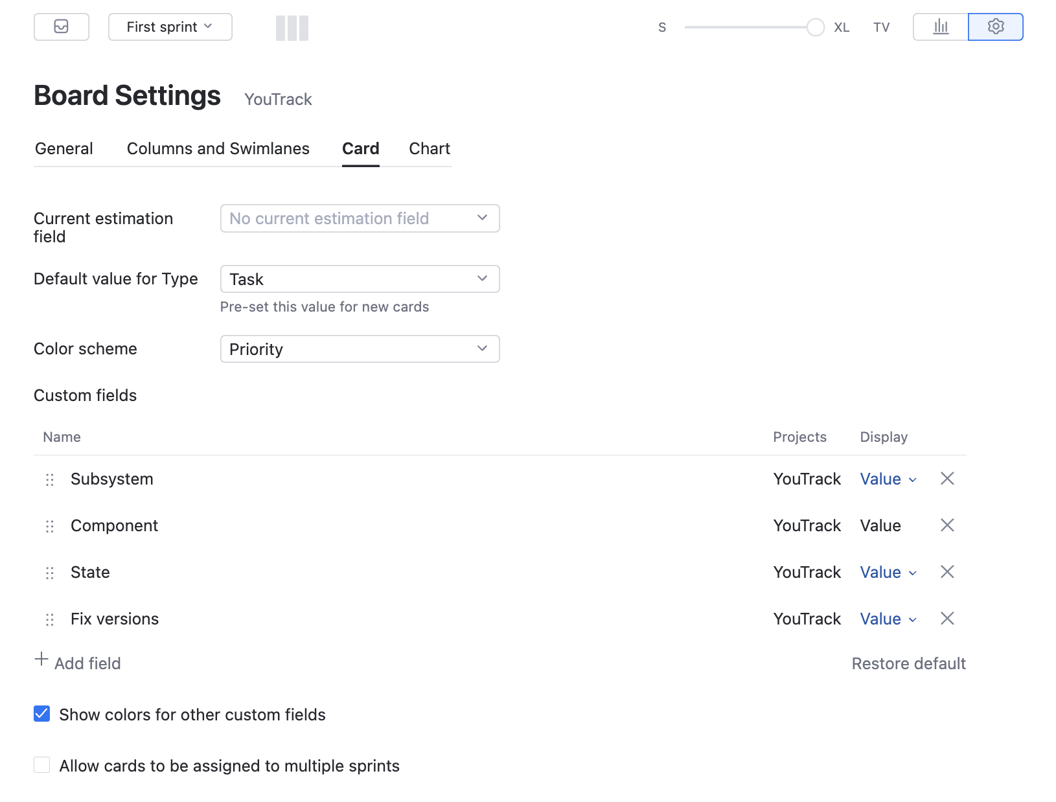Enable TV mode for the board
This screenshot has width=1056, height=802.
tap(881, 27)
